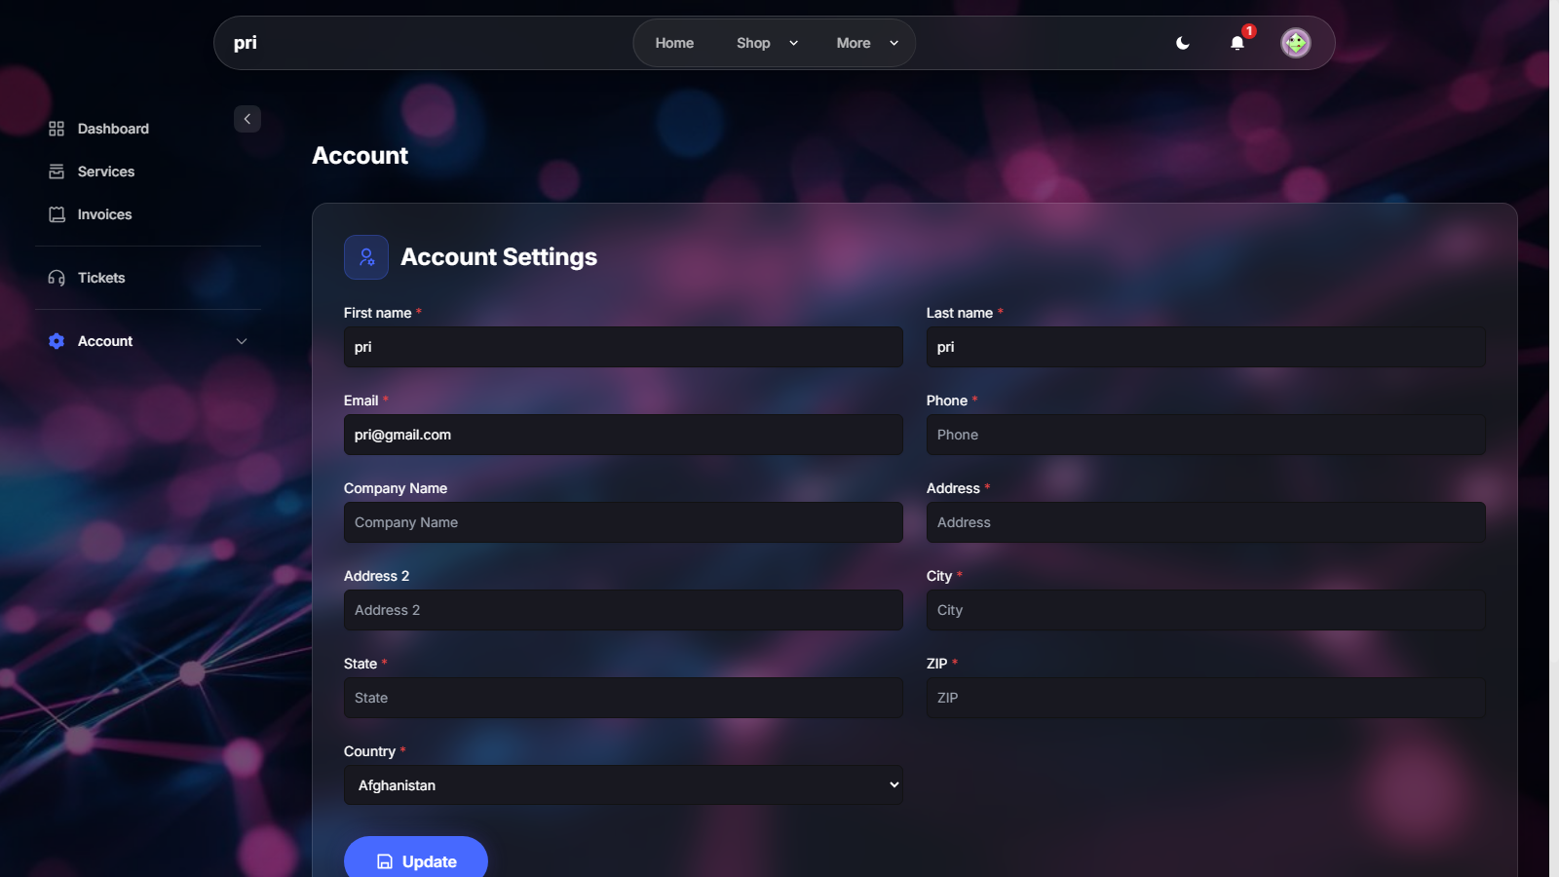Click the pri site logo link
Image resolution: width=1559 pixels, height=877 pixels.
point(246,43)
